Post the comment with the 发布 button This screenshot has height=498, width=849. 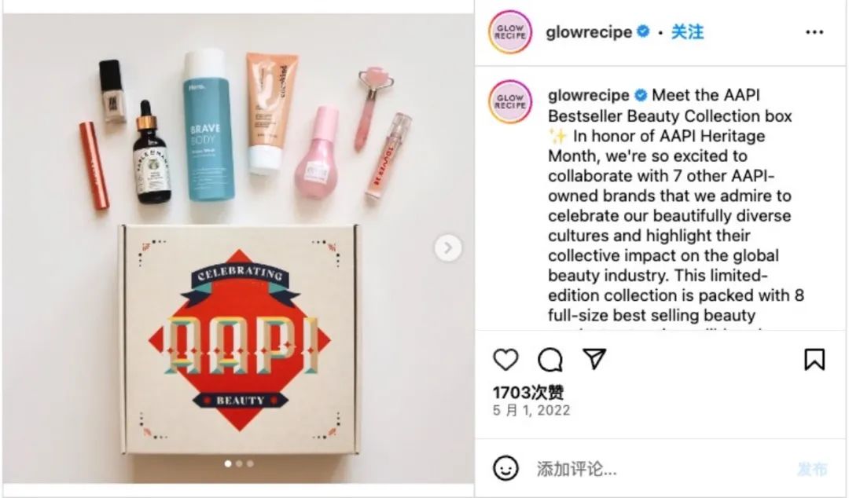coord(811,469)
